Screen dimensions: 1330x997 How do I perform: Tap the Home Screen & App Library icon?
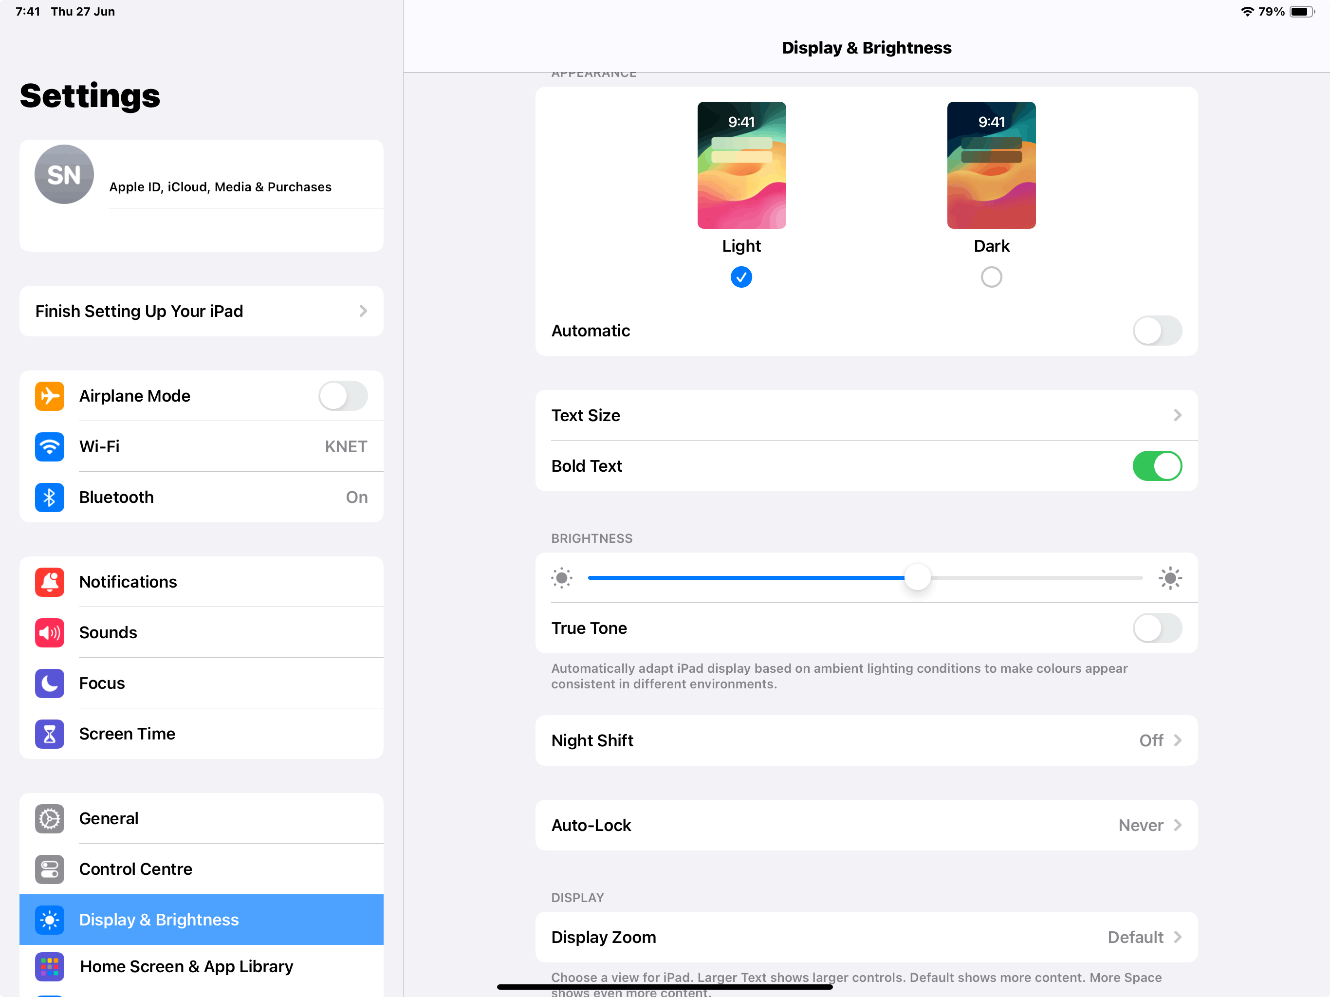tap(49, 966)
